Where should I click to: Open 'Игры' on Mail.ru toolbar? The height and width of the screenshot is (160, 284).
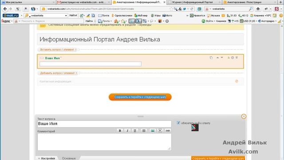tap(156, 16)
